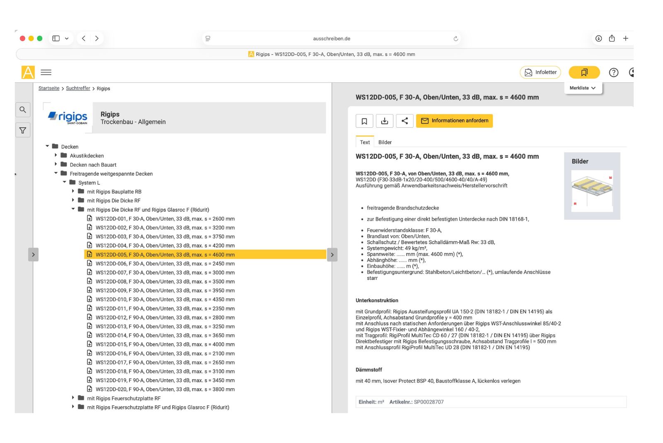
Task: Go back in browser history
Action: pos(84,39)
